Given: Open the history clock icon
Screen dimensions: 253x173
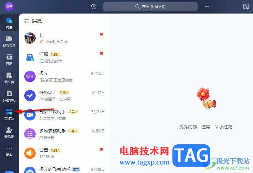Looking at the screenshot, I should [94, 7].
